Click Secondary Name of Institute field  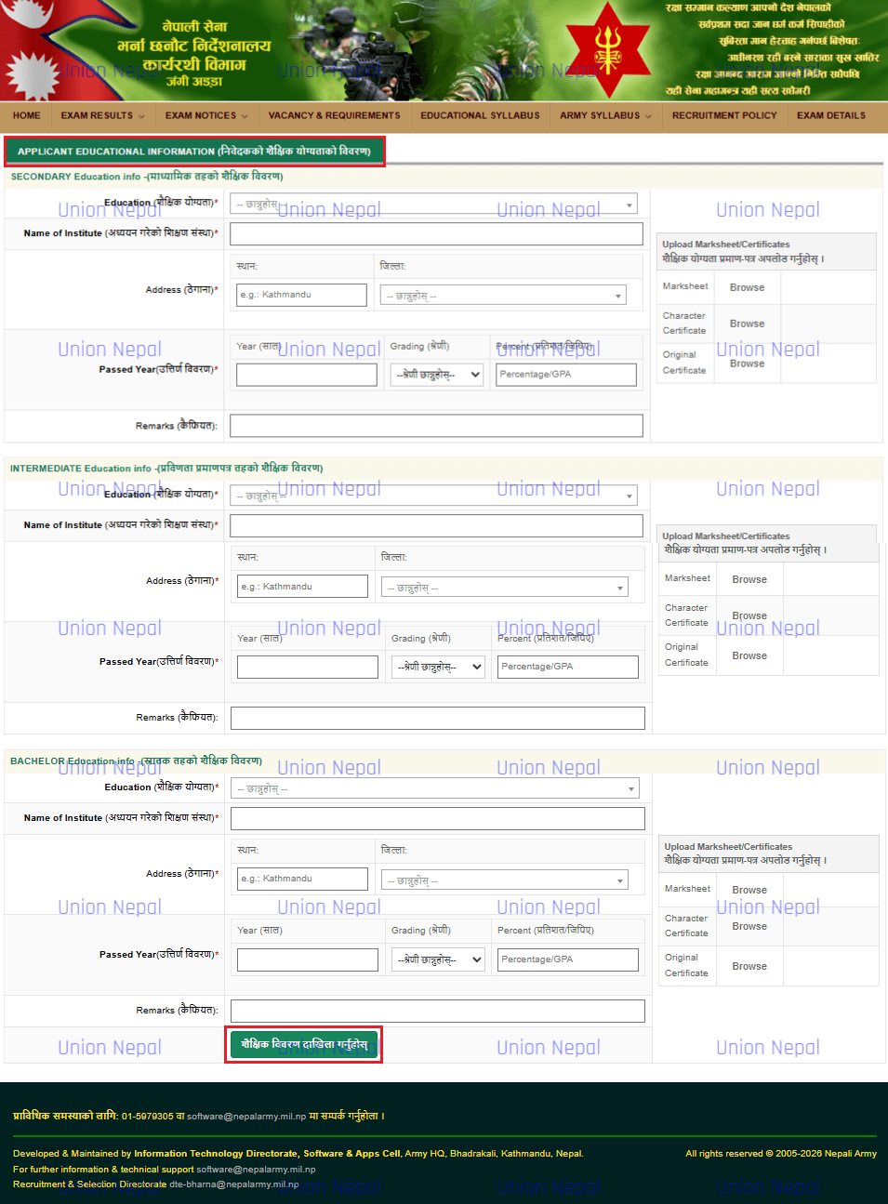coord(436,233)
